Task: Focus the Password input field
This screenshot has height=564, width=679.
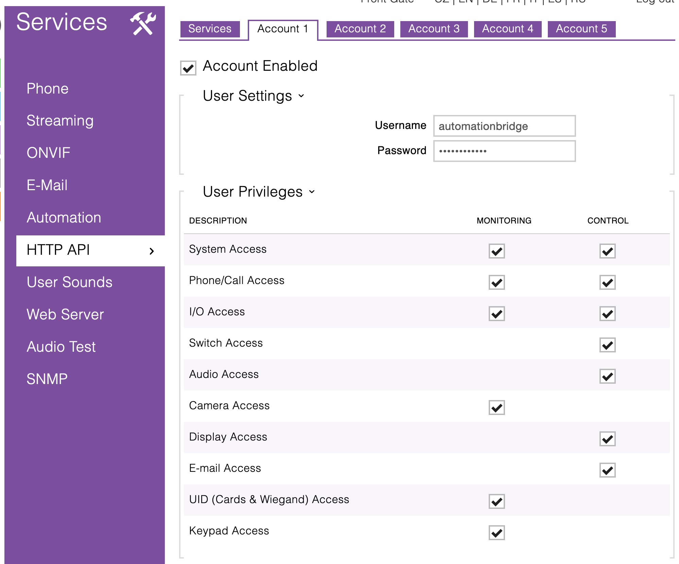Action: click(x=504, y=151)
